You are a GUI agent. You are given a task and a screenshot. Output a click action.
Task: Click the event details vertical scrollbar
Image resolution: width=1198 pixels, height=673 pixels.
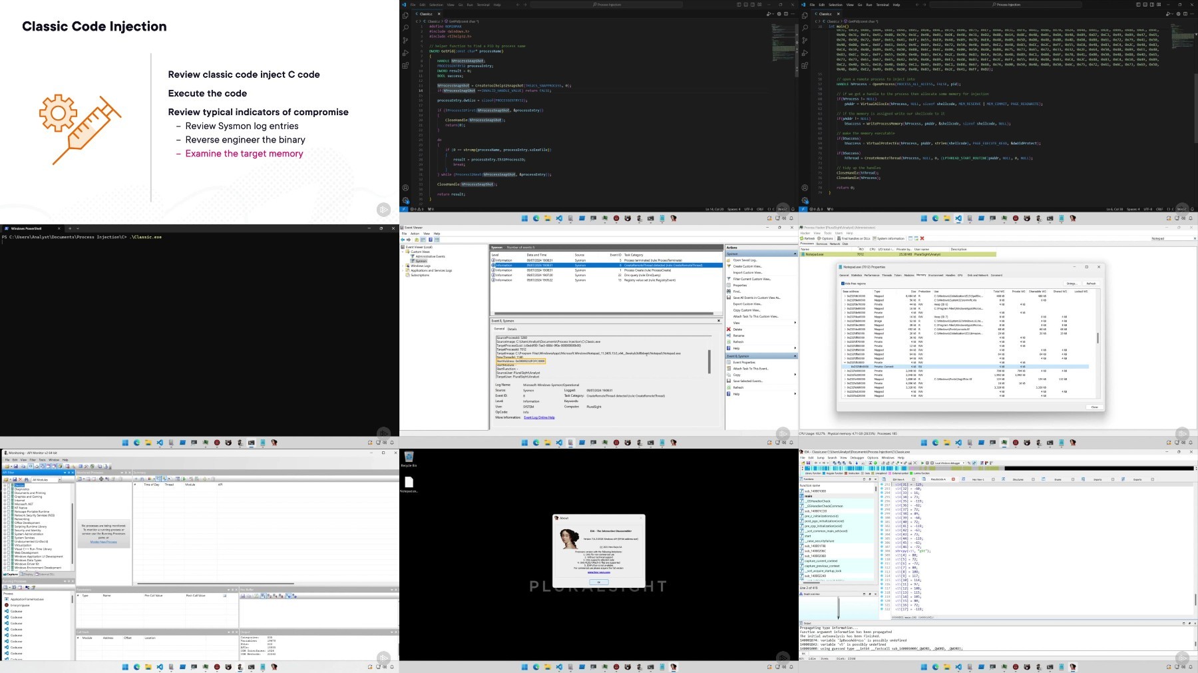click(x=709, y=361)
